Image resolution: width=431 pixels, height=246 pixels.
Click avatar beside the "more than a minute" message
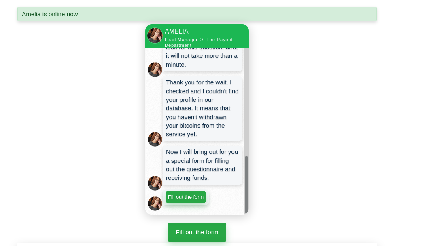click(155, 69)
